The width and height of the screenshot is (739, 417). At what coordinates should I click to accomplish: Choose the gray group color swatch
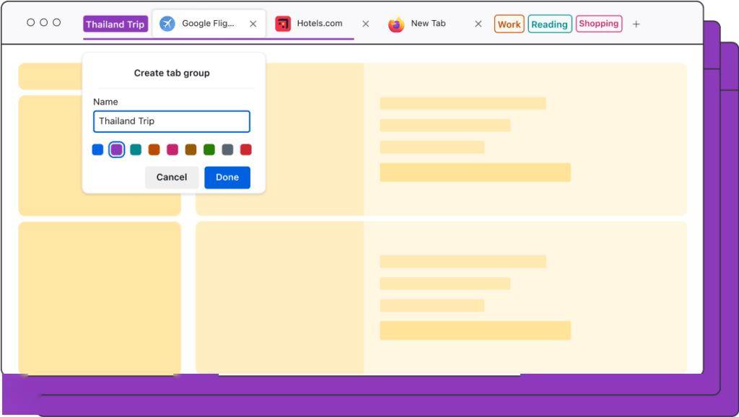227,150
